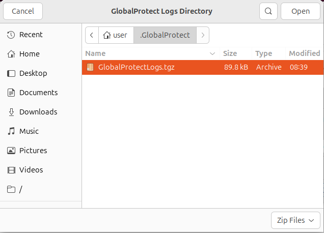This screenshot has width=324, height=233.
Task: Open Desktop in the sidebar
Action: [41, 73]
